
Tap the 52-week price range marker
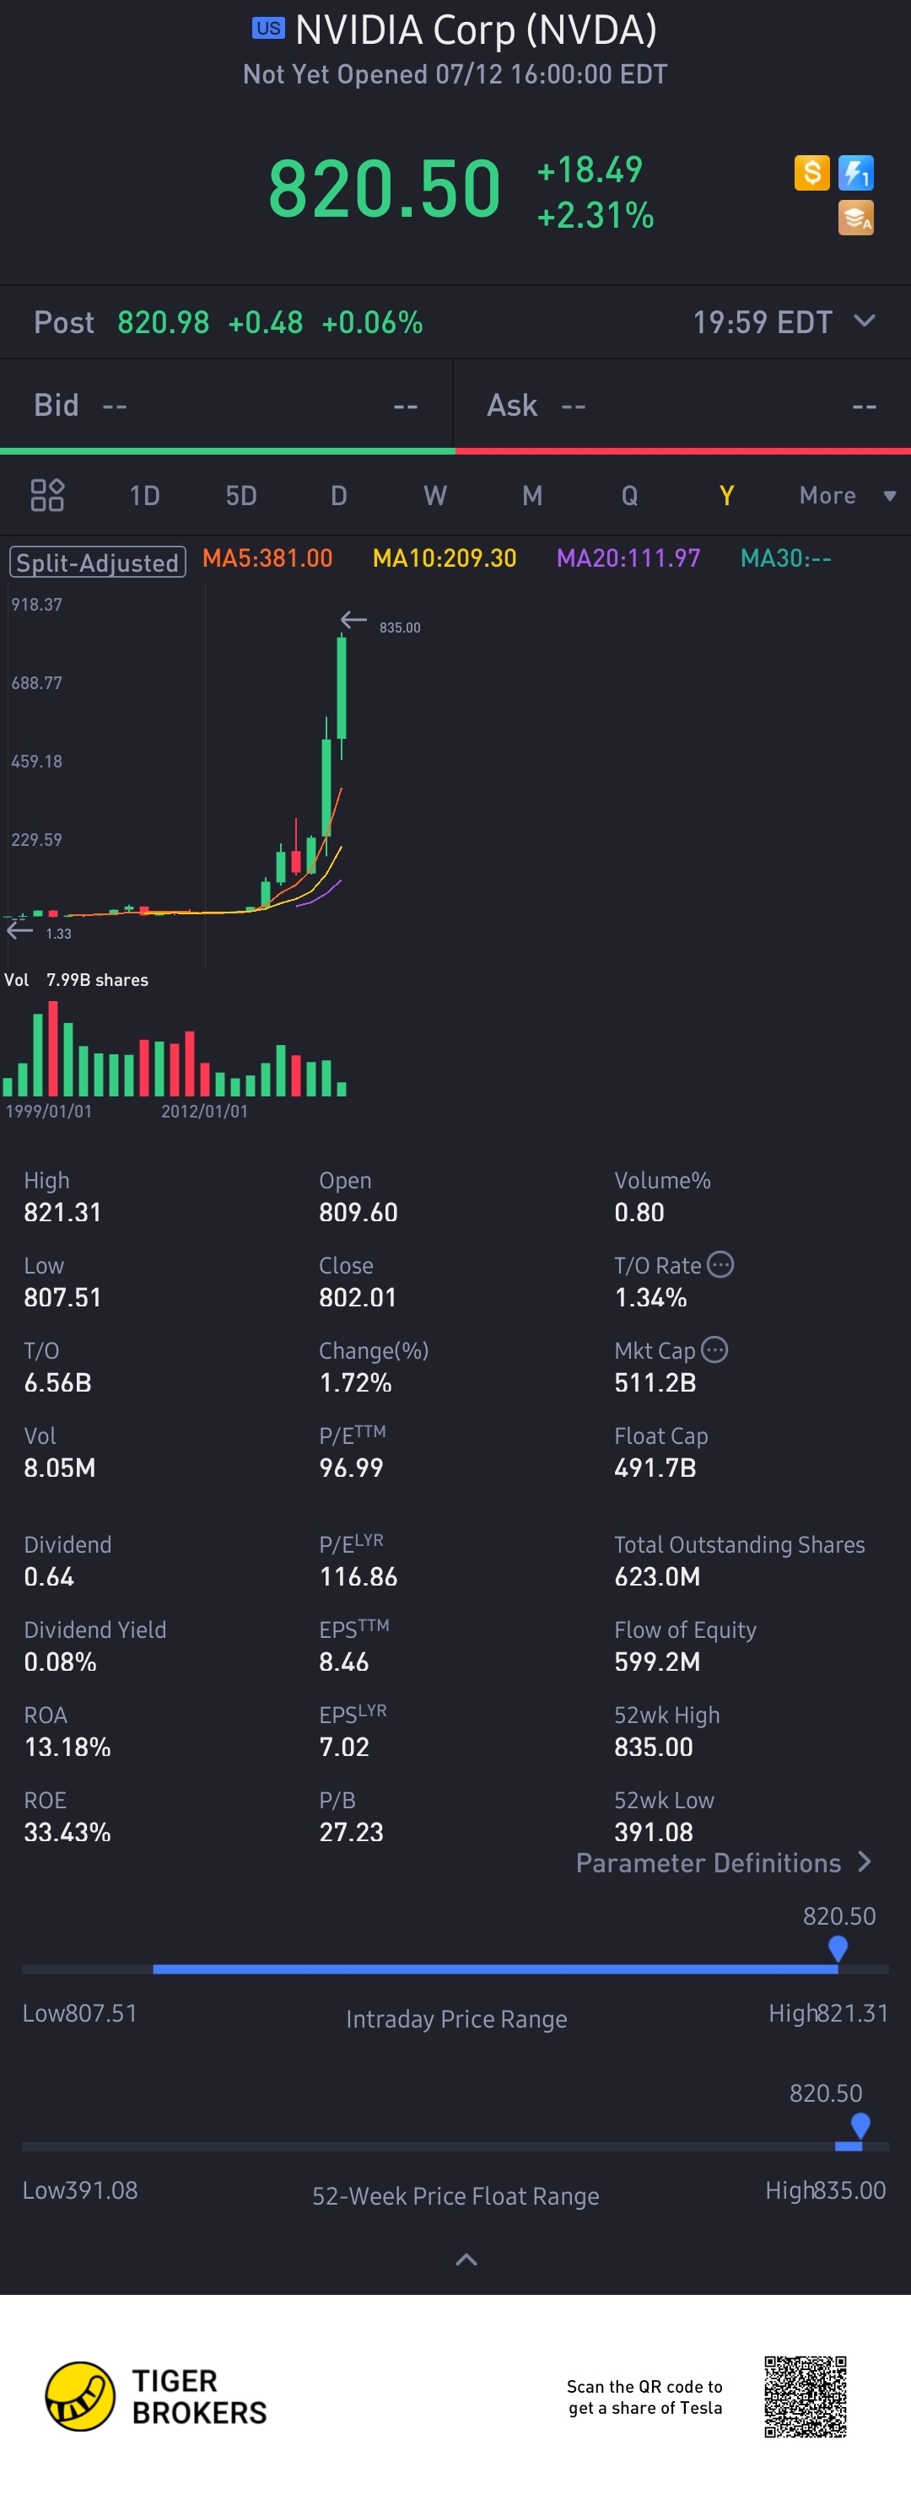860,2125
